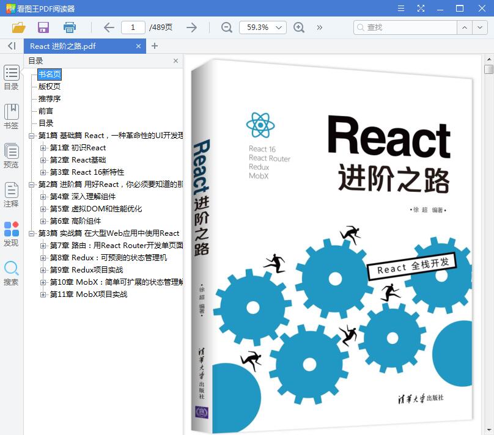Open 第4章 深入理解组件 chapter
Image resolution: width=494 pixels, height=435 pixels.
point(83,196)
